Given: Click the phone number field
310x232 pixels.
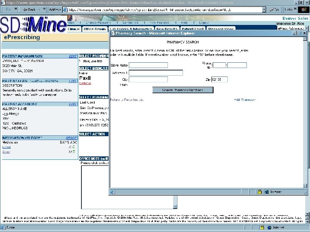Looking at the screenshot, I should tap(237, 65).
